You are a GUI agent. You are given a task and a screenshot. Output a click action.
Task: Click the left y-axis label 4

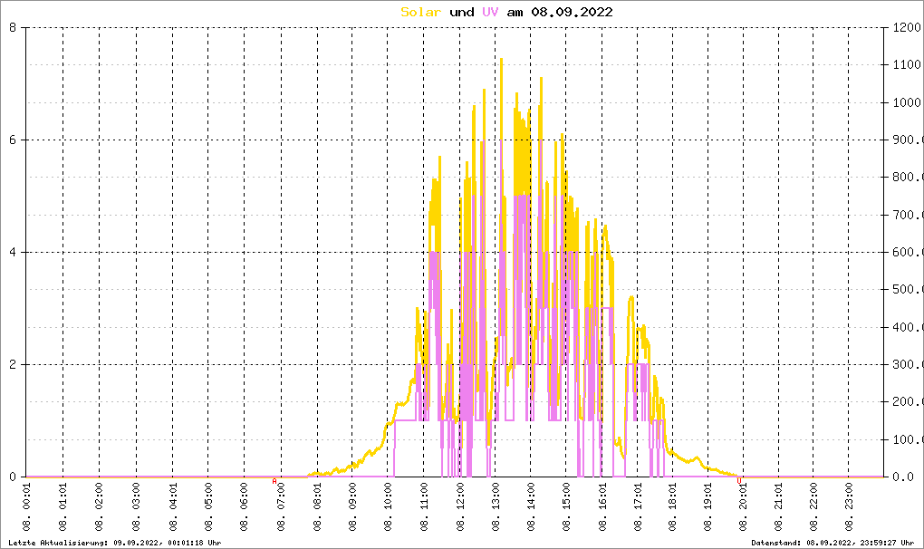pos(13,252)
